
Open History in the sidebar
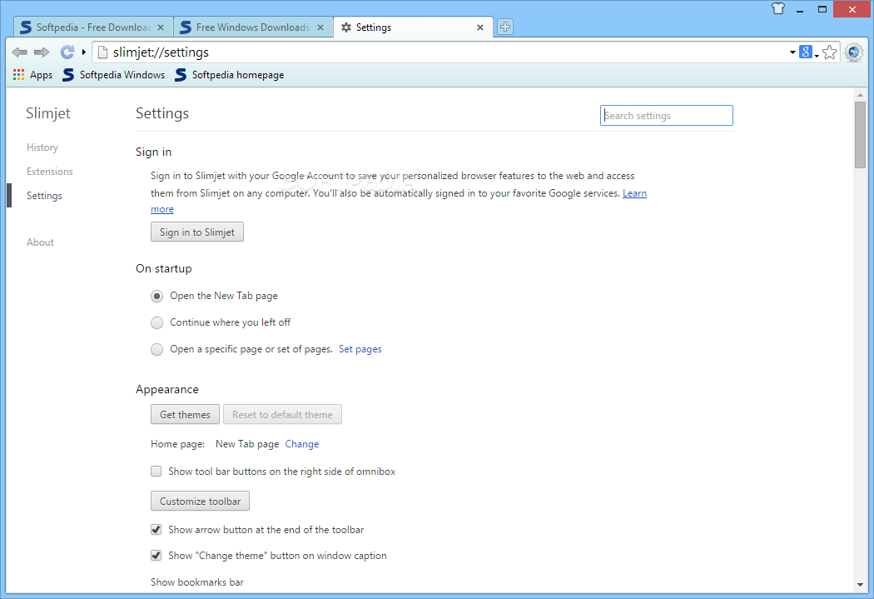[42, 147]
